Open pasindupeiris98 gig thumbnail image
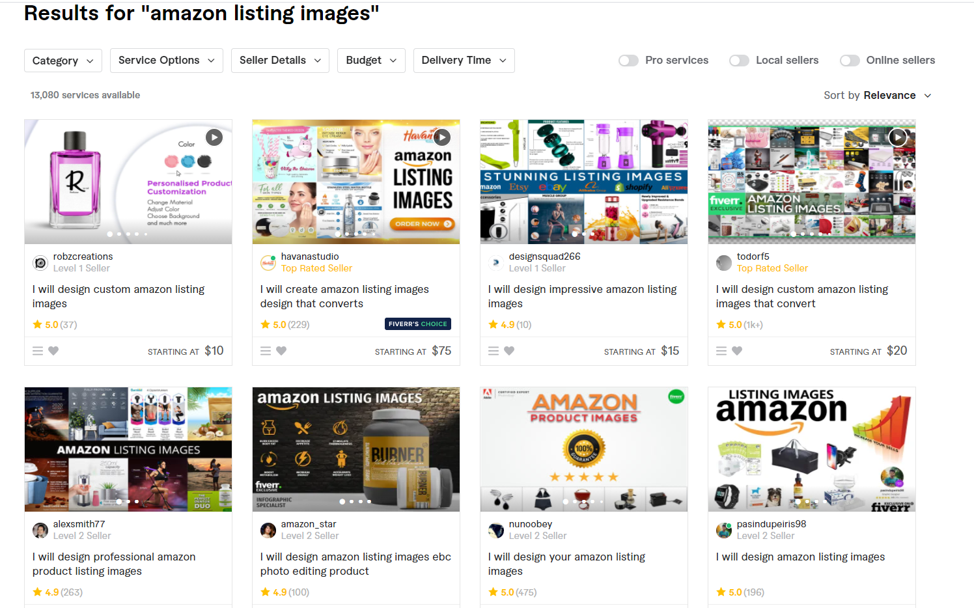974x608 pixels. (x=812, y=450)
